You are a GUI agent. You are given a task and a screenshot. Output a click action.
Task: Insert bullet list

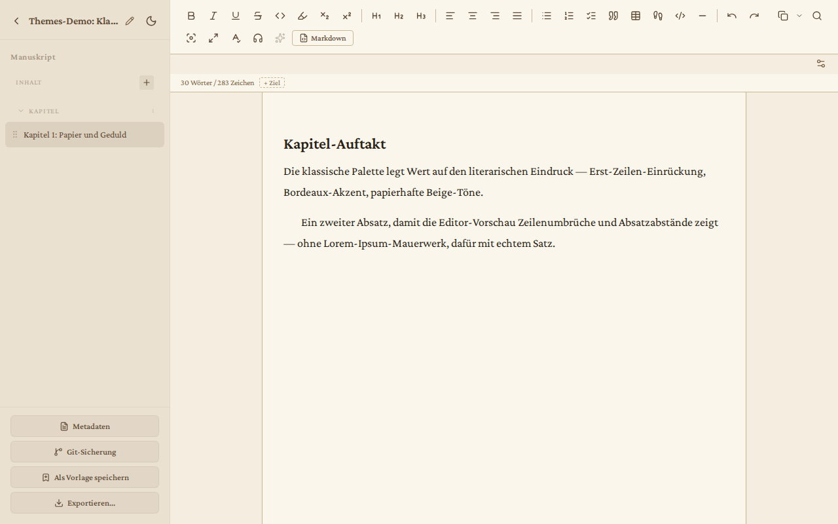[547, 16]
